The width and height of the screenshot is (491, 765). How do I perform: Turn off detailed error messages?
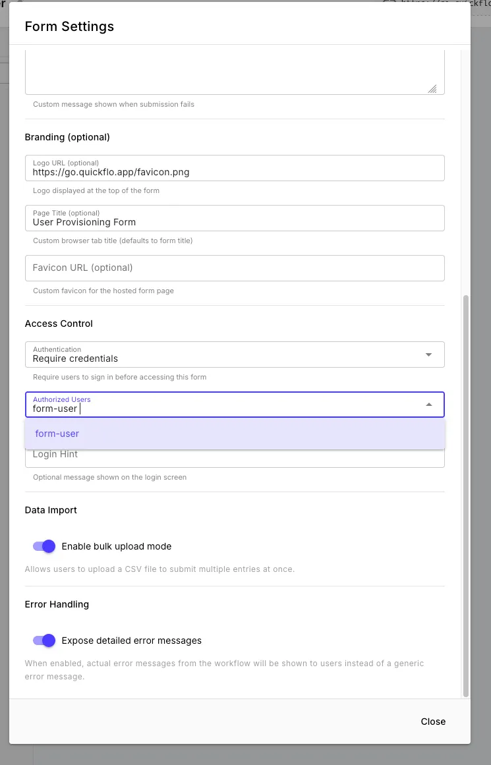(43, 640)
